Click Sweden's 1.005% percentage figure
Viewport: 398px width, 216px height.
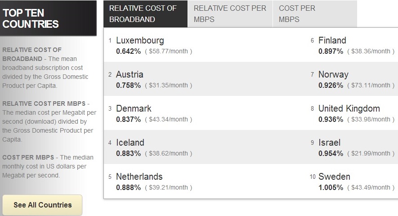click(331, 188)
